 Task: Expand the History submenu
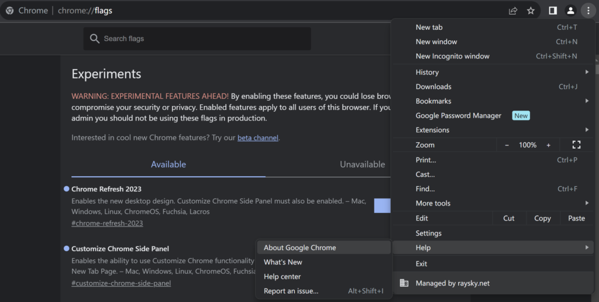point(491,72)
